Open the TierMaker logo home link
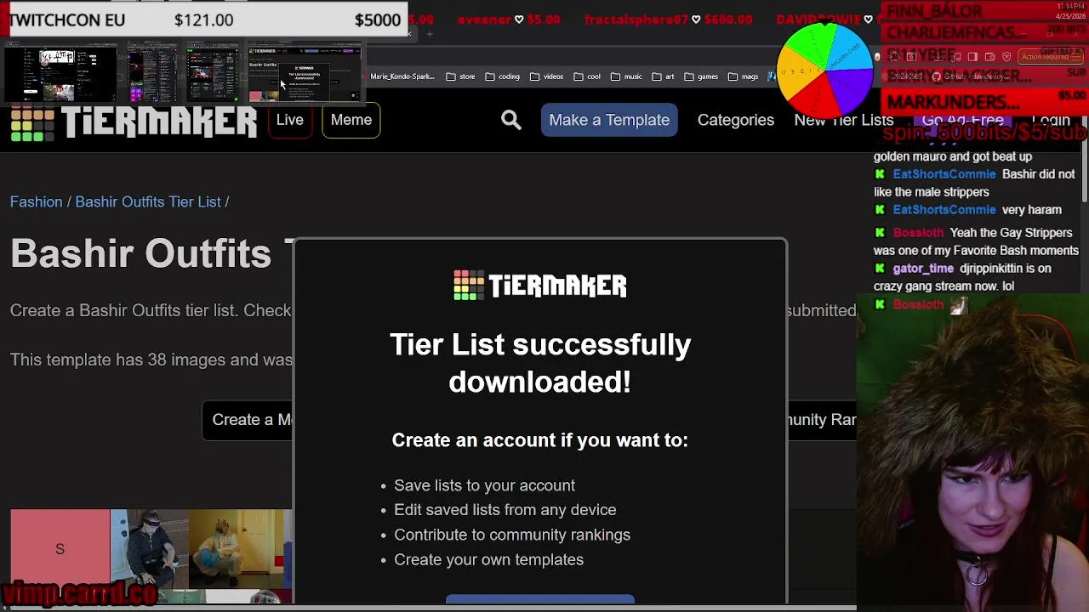The width and height of the screenshot is (1089, 612). click(134, 123)
